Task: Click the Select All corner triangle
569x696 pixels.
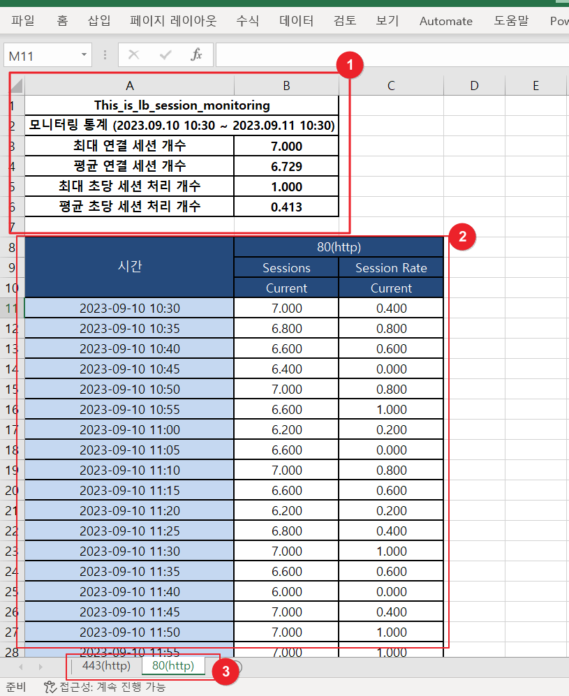Action: click(x=17, y=86)
